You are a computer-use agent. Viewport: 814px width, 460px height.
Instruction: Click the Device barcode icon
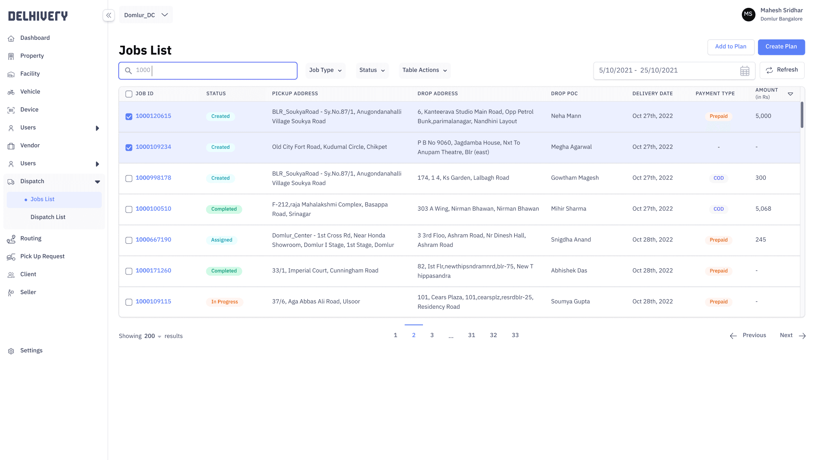[x=11, y=110]
